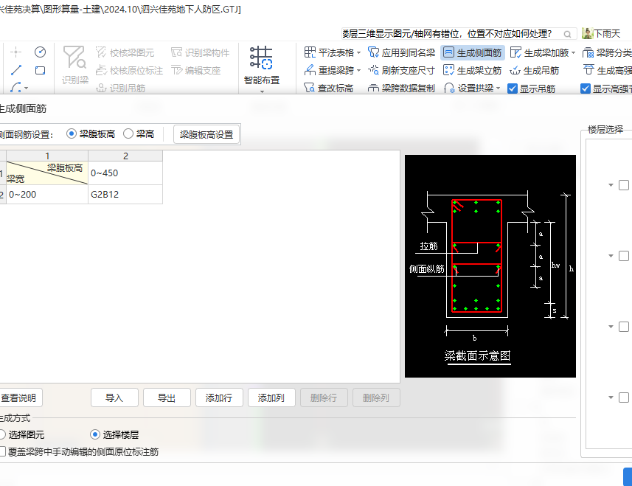Screen dimensions: 632x486
Task: Select 选择图元 radio button
Action: [2, 434]
